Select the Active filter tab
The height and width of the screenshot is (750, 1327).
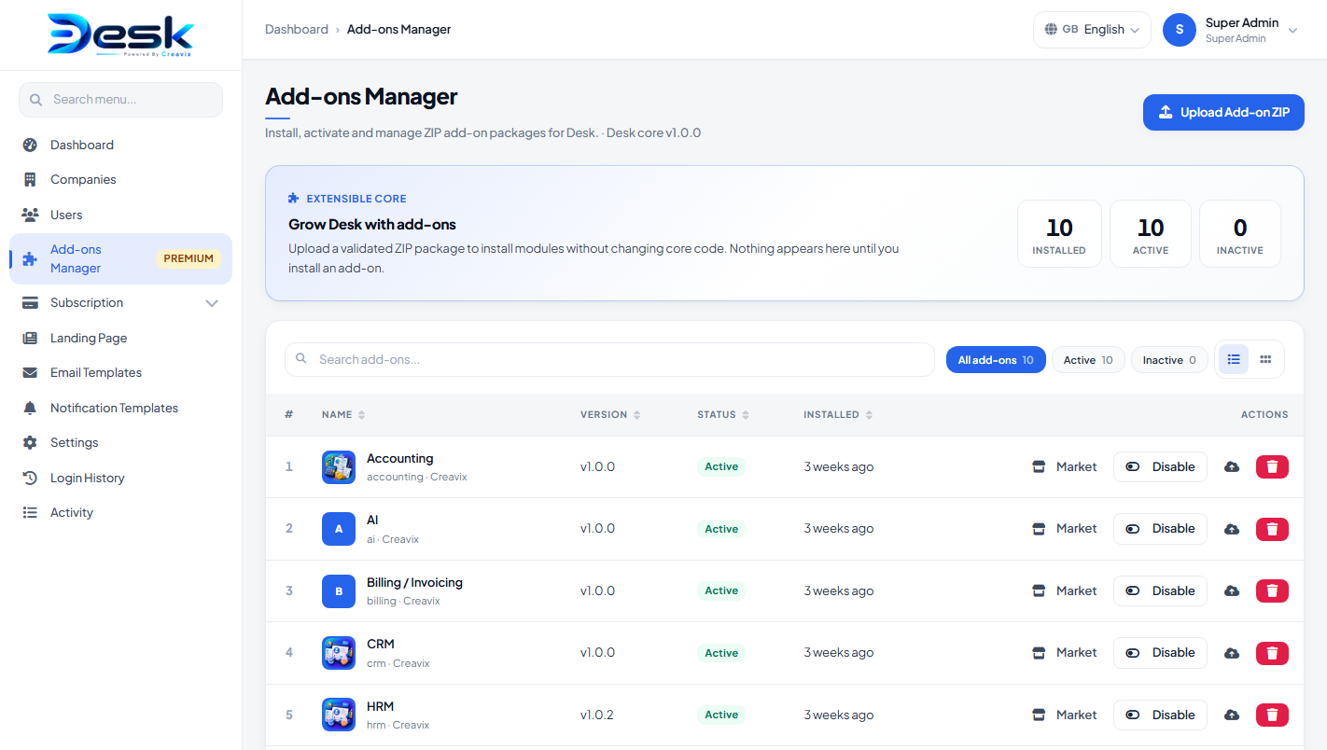(1088, 360)
